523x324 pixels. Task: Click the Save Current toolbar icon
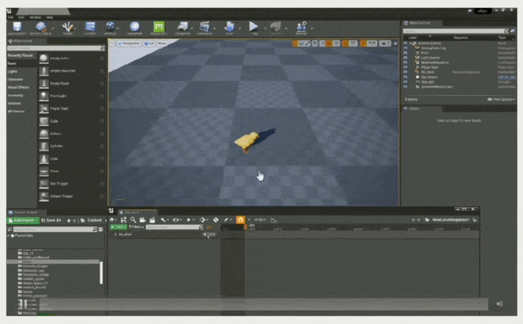click(x=16, y=27)
